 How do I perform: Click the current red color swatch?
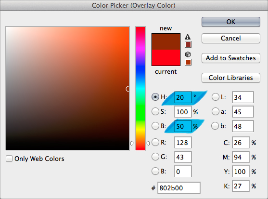pyautogui.click(x=166, y=57)
